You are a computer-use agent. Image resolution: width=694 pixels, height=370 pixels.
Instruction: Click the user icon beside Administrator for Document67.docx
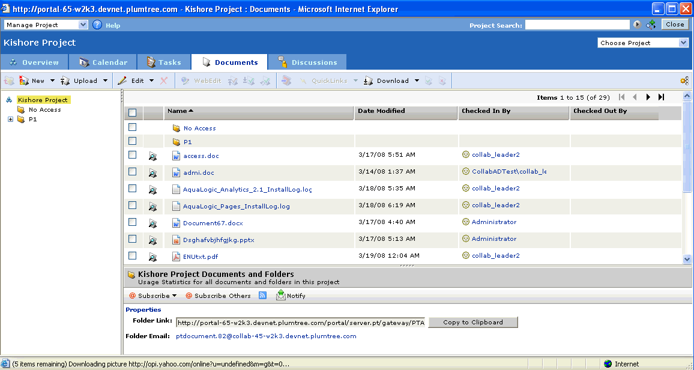tap(466, 222)
